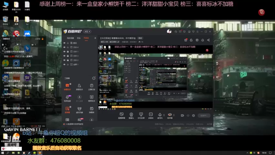Open File Explorer from taskbar

coord(13,153)
